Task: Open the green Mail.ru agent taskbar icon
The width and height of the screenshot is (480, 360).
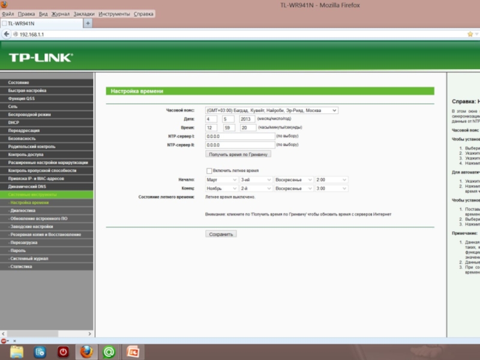Action: [110, 352]
